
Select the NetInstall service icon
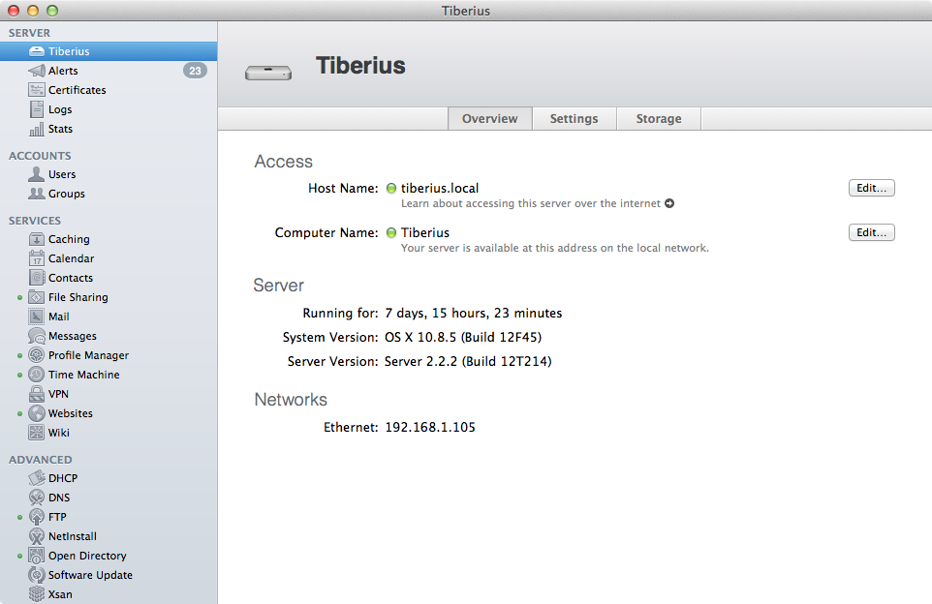(x=37, y=536)
